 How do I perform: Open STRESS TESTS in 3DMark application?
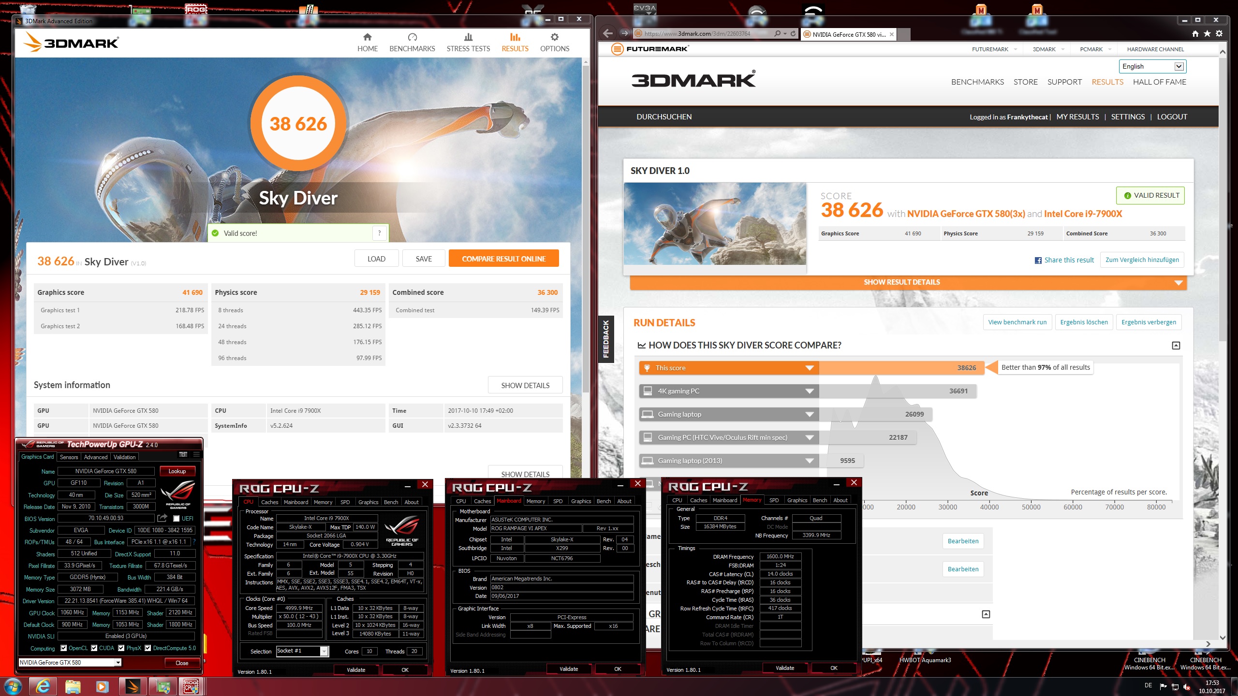[468, 43]
